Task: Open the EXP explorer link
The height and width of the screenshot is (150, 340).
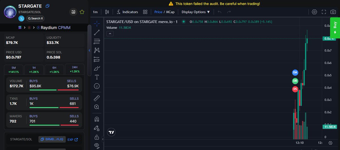Action: click(73, 140)
